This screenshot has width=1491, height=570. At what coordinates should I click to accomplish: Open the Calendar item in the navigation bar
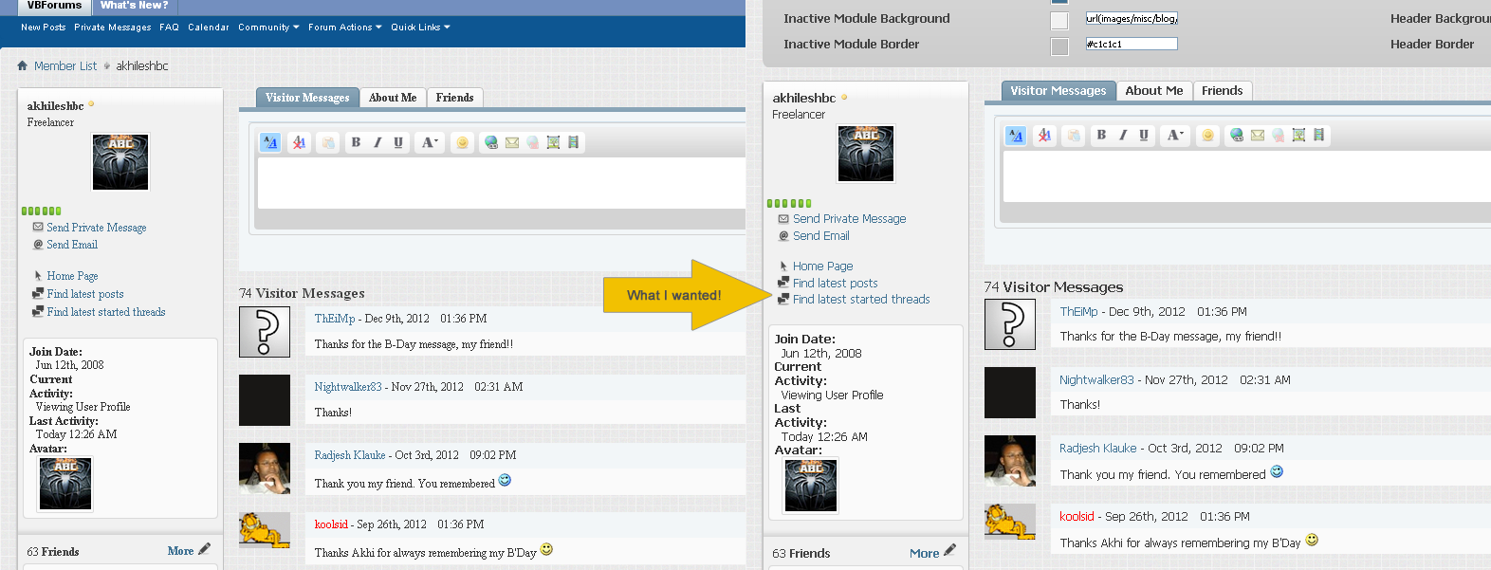click(209, 28)
